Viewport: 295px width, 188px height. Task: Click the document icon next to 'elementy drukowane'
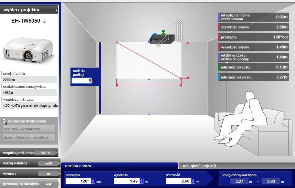click(5, 121)
